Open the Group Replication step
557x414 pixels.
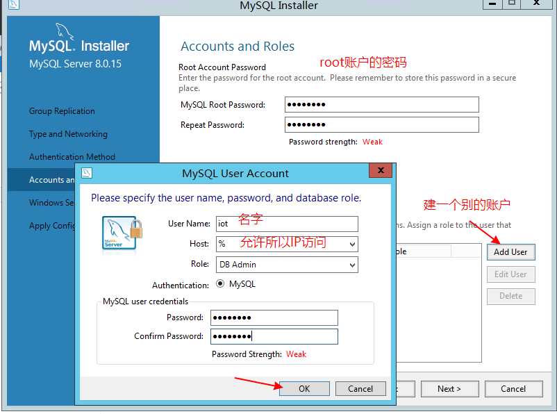62,111
